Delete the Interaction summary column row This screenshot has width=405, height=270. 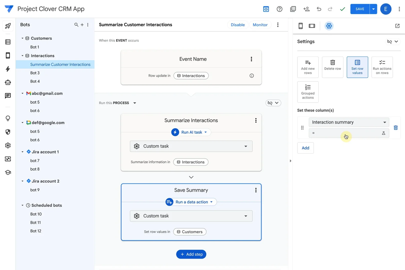tap(395, 128)
